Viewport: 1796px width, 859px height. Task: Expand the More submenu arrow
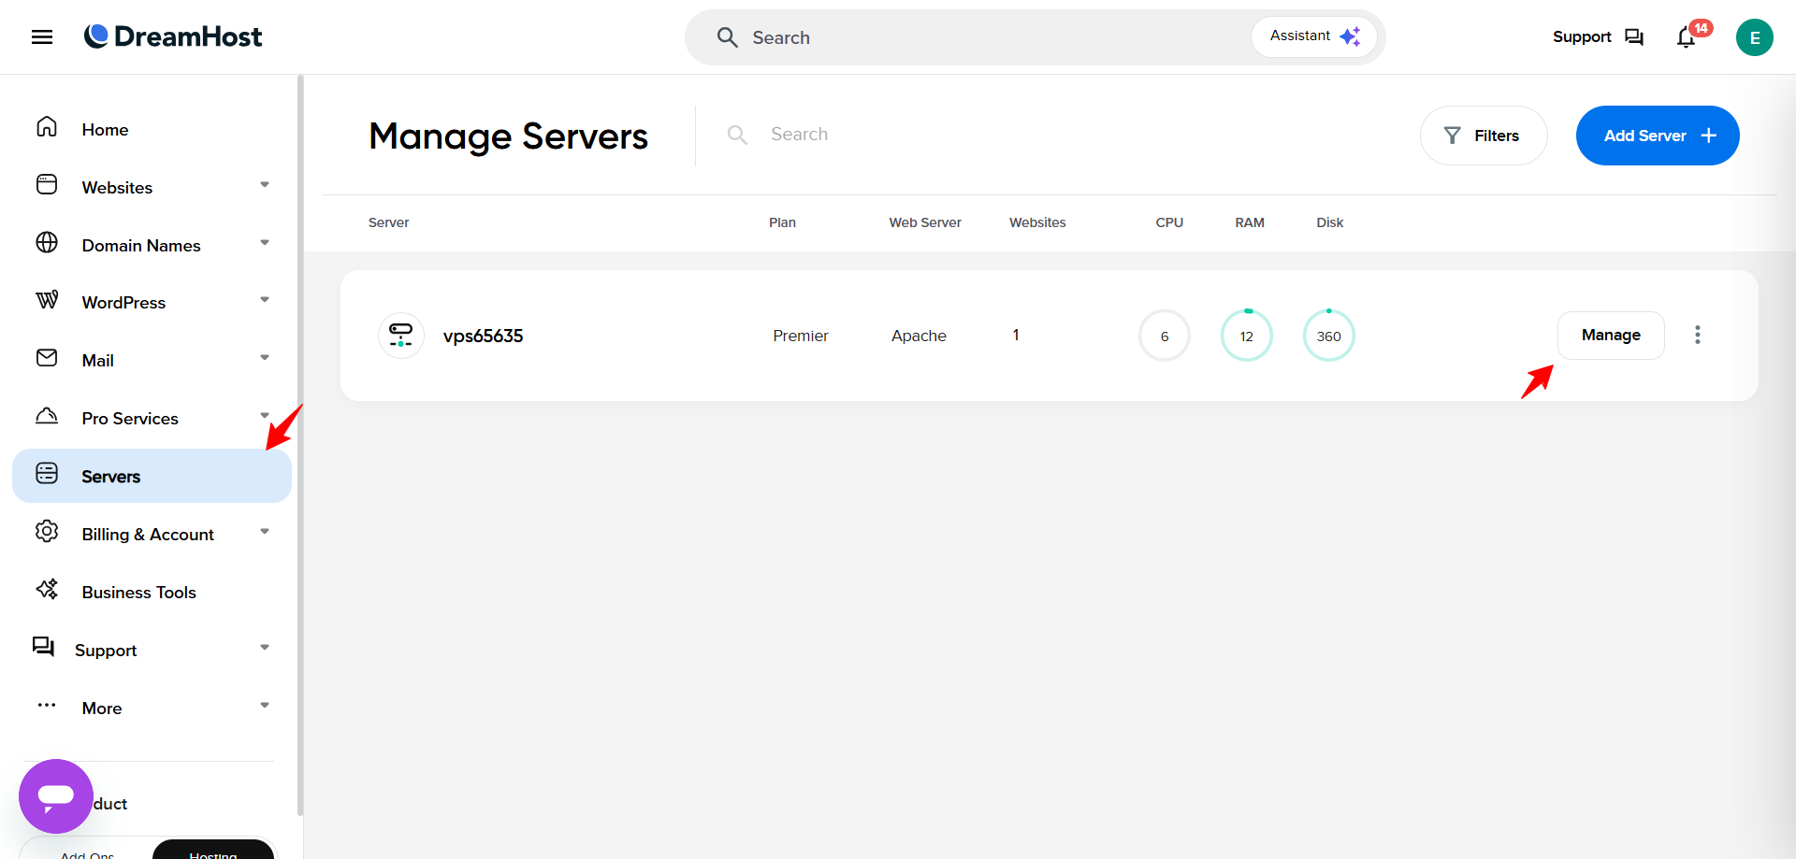click(265, 706)
